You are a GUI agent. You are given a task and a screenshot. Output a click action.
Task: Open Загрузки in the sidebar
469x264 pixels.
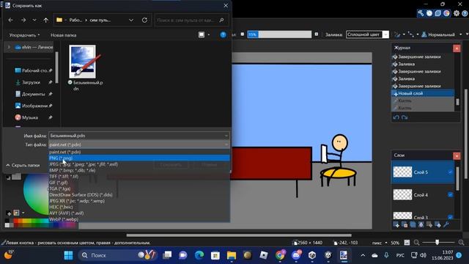pos(34,82)
